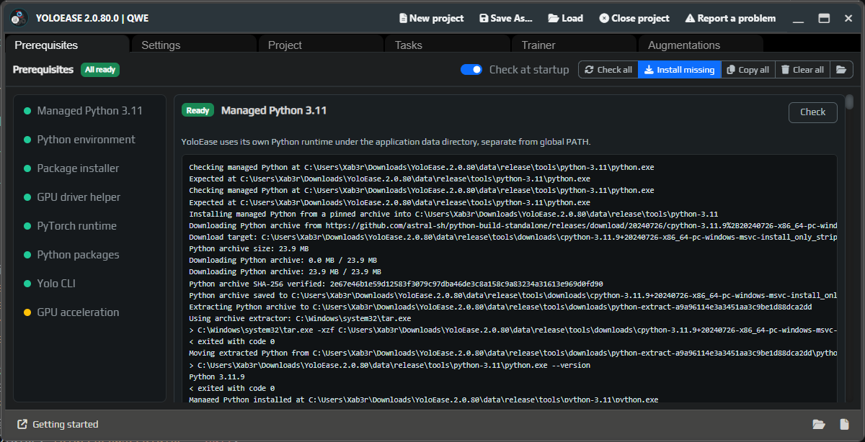
Task: Open the Getting started link
Action: tap(58, 424)
